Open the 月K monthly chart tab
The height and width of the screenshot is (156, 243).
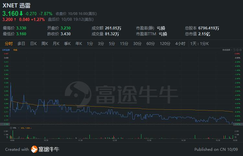pyautogui.click(x=56, y=44)
